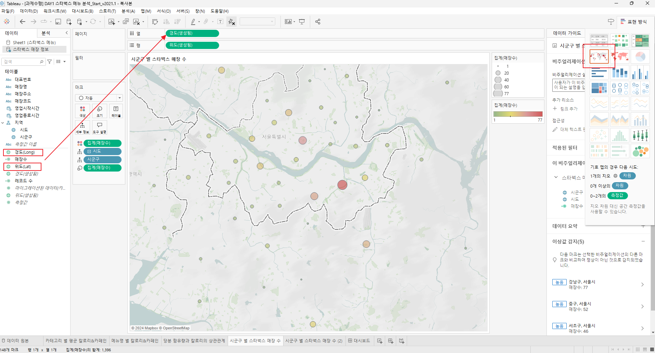The height and width of the screenshot is (353, 655).
Task: Select filled map chart in Show Me
Action: [620, 56]
